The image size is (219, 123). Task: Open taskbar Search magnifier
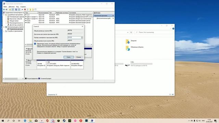pyautogui.click(x=8, y=121)
